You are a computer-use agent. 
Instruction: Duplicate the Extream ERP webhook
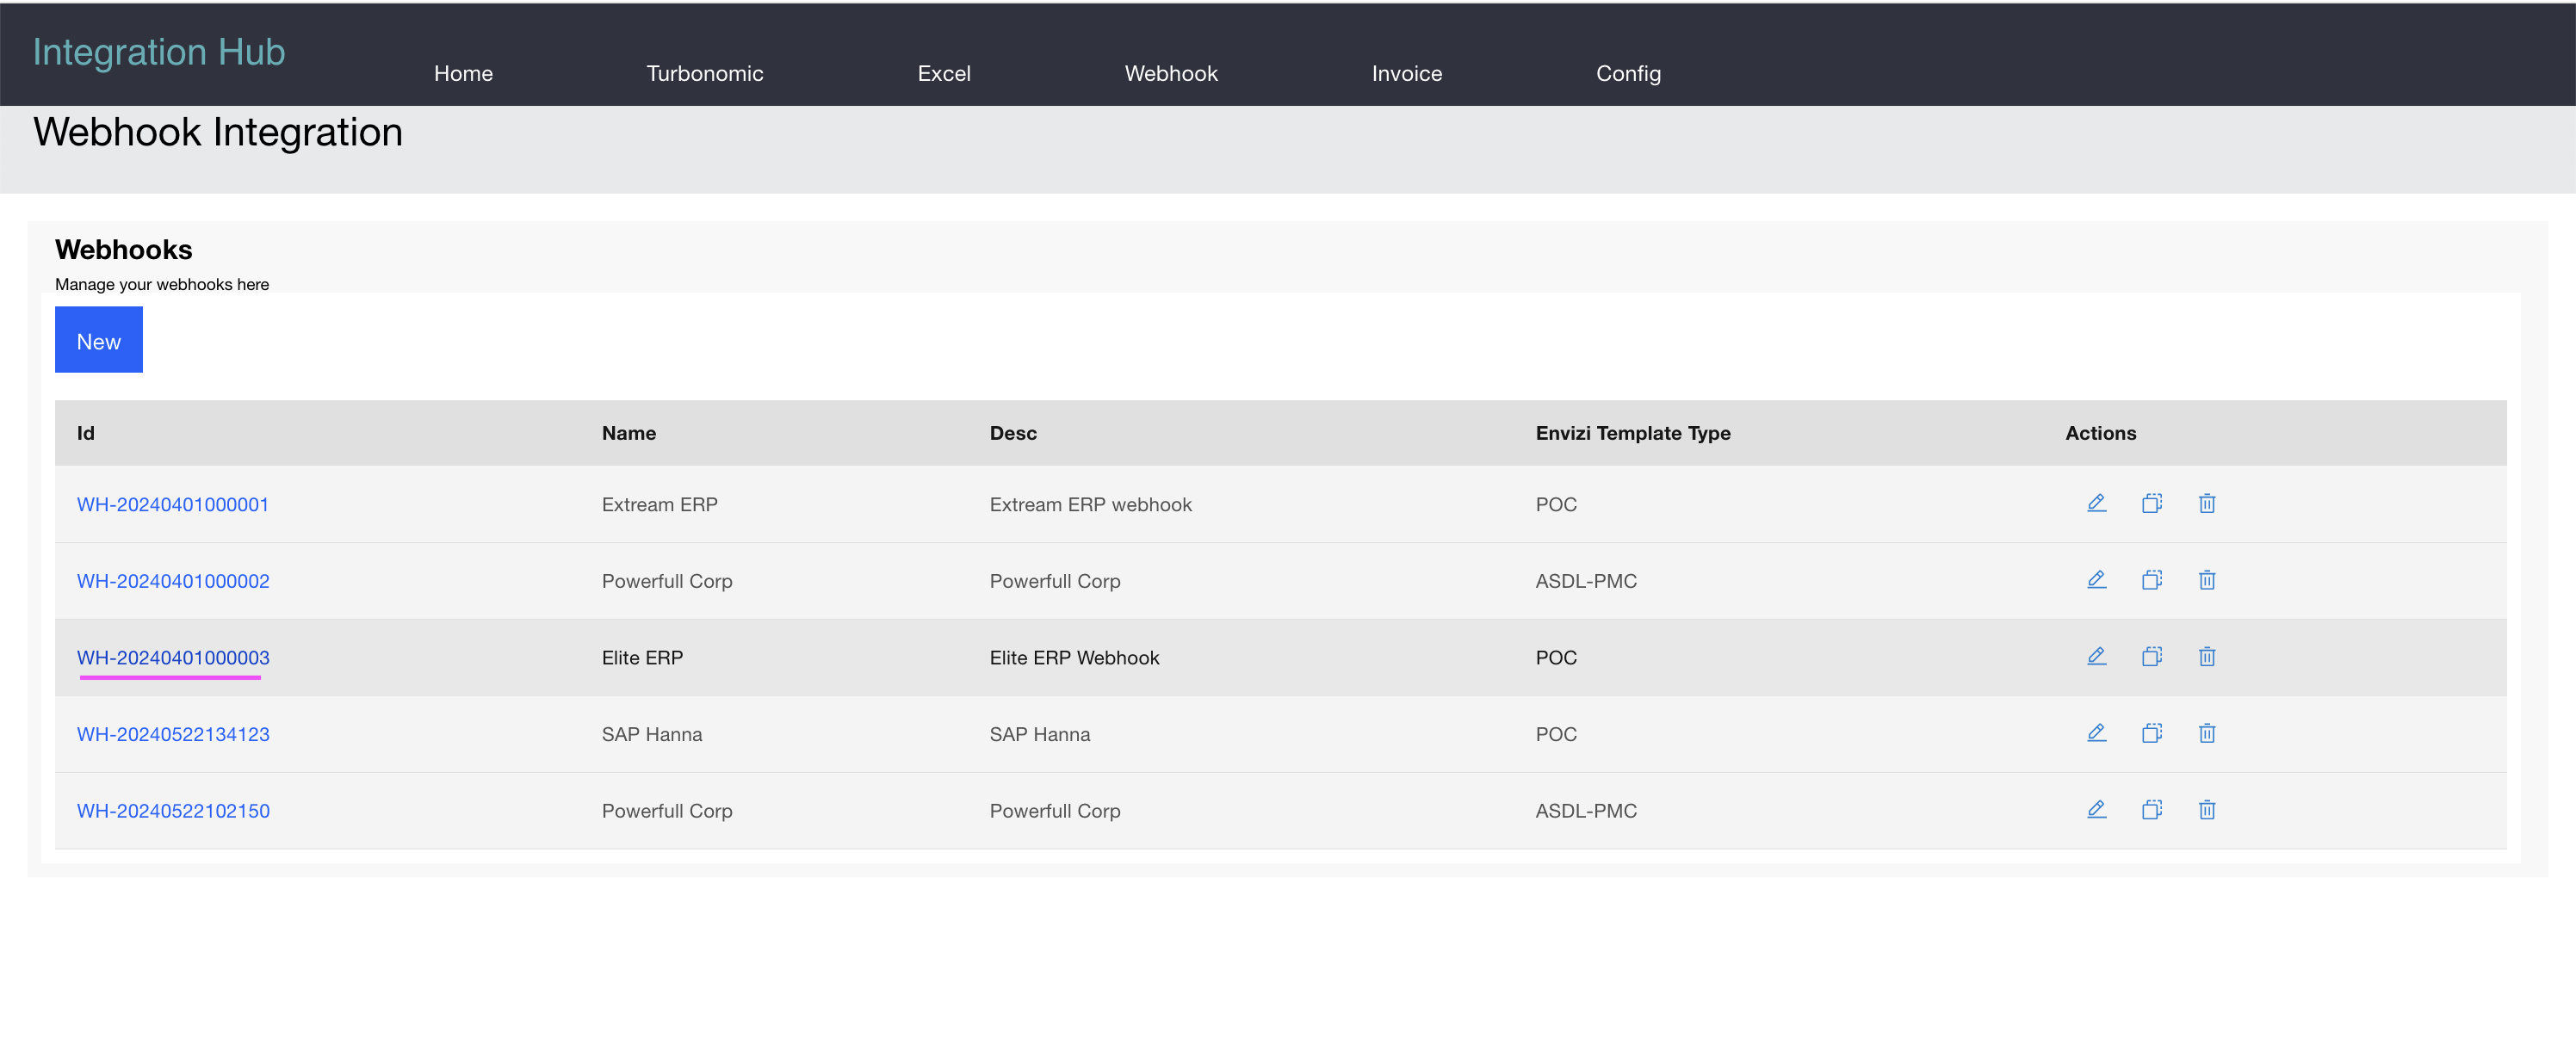click(x=2152, y=504)
